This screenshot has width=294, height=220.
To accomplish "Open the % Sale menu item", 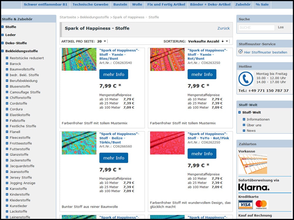I will [262, 4].
